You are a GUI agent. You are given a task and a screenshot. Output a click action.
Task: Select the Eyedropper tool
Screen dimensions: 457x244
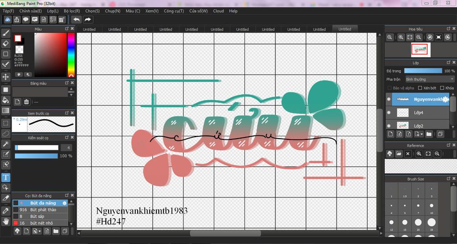tap(5, 211)
